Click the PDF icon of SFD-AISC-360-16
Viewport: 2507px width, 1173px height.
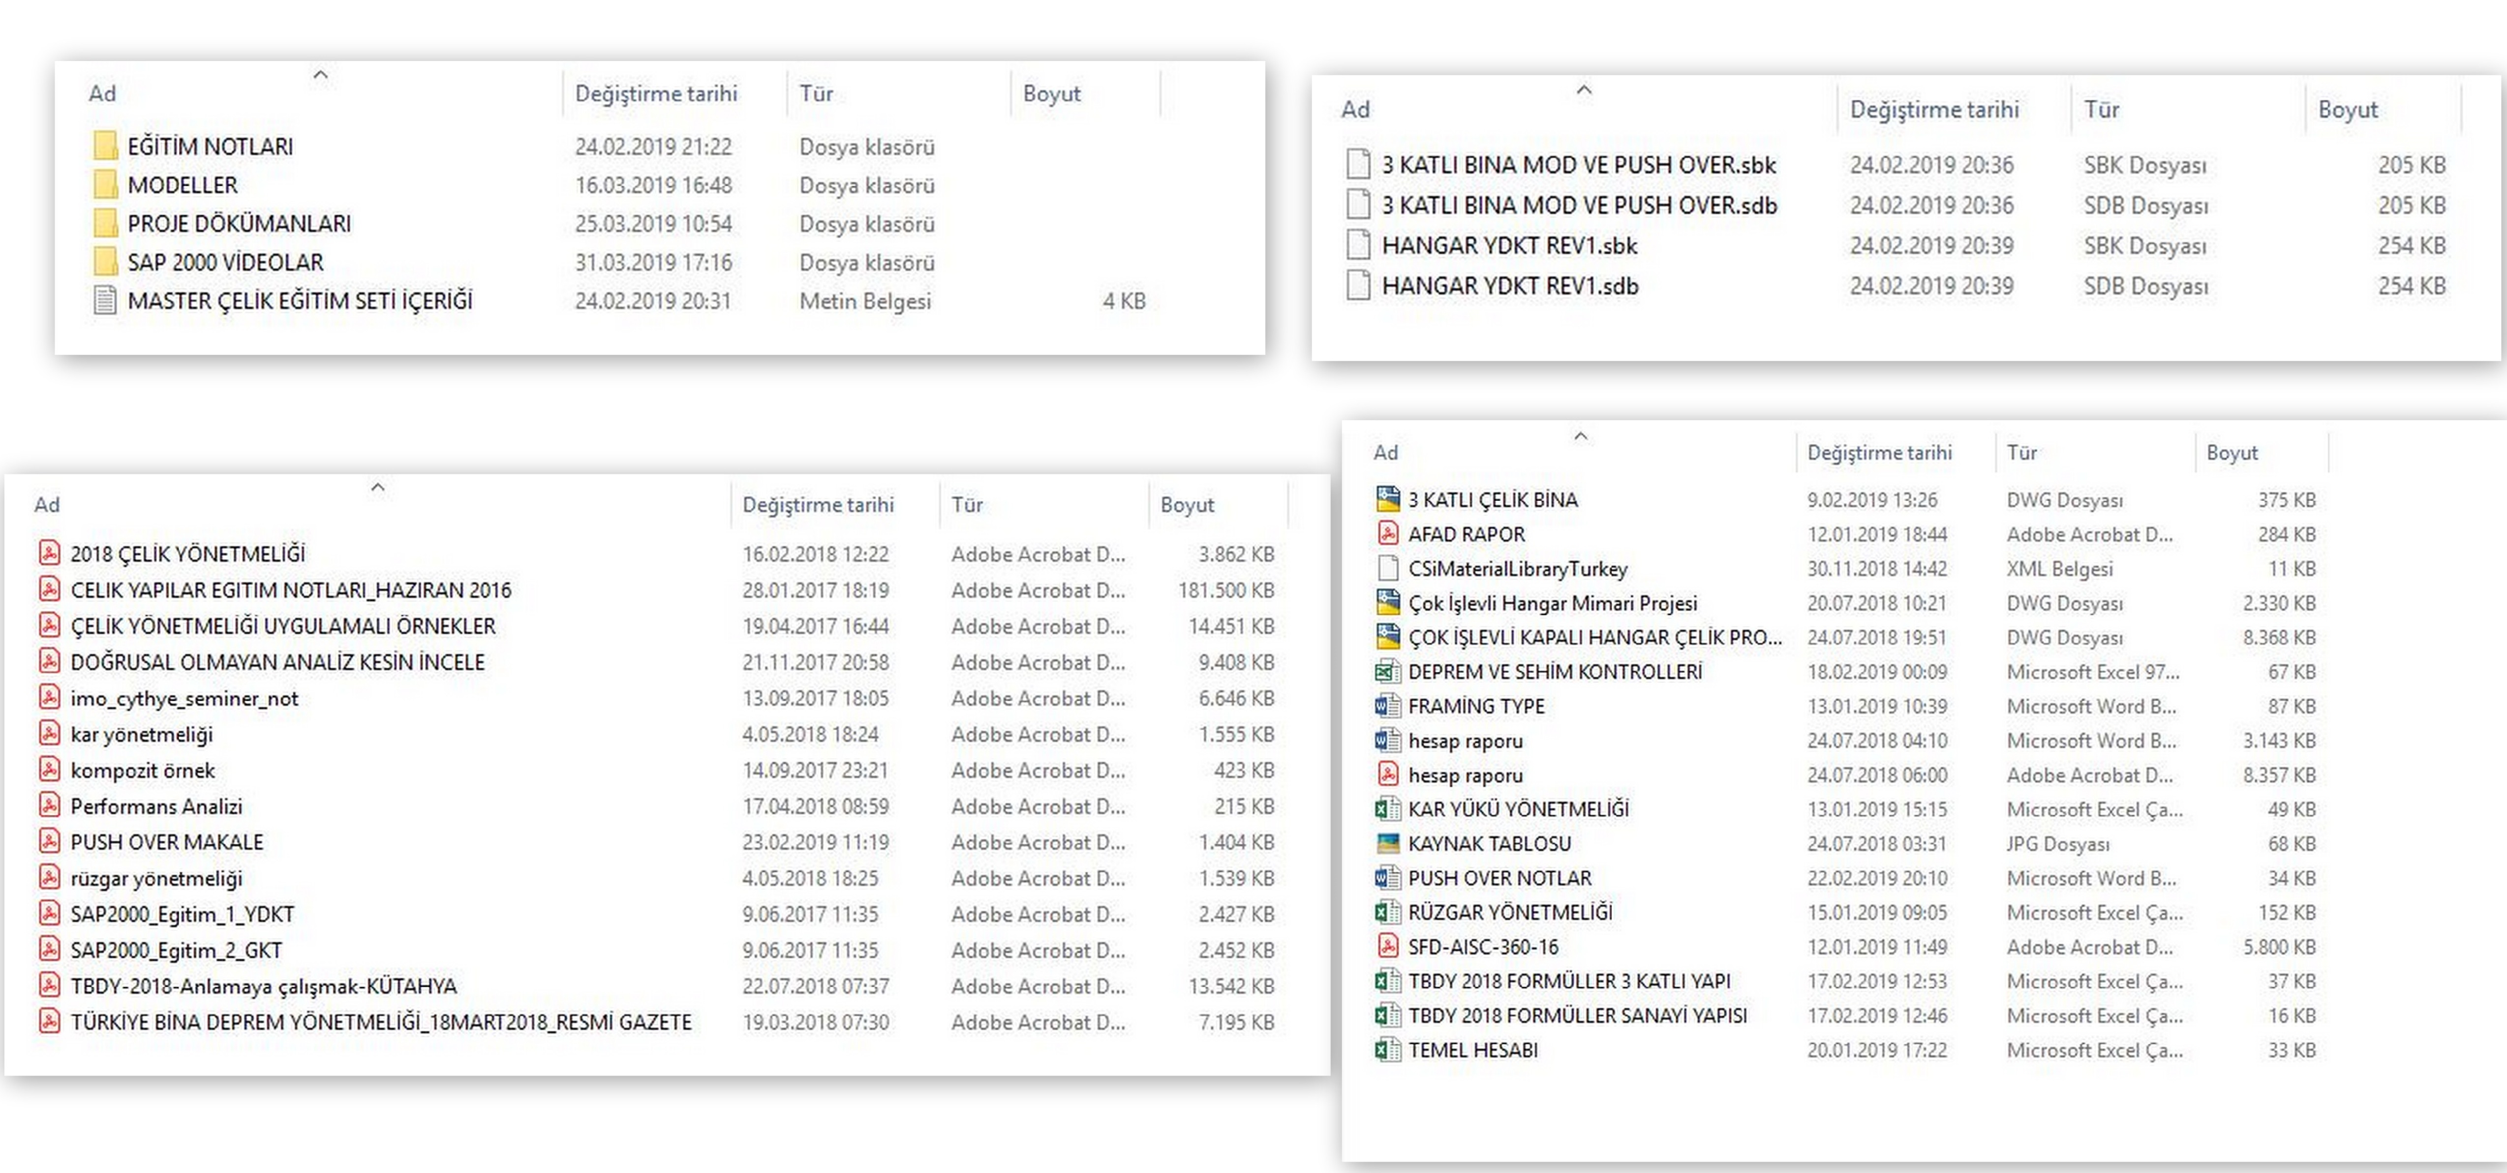point(1388,946)
